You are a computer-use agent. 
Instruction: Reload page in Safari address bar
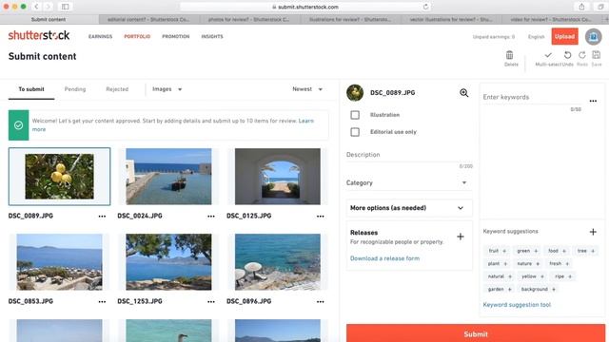tap(425, 7)
